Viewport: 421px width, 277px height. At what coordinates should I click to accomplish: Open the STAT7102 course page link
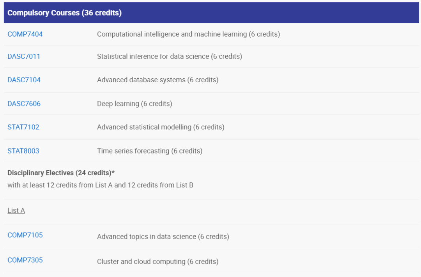coord(23,127)
